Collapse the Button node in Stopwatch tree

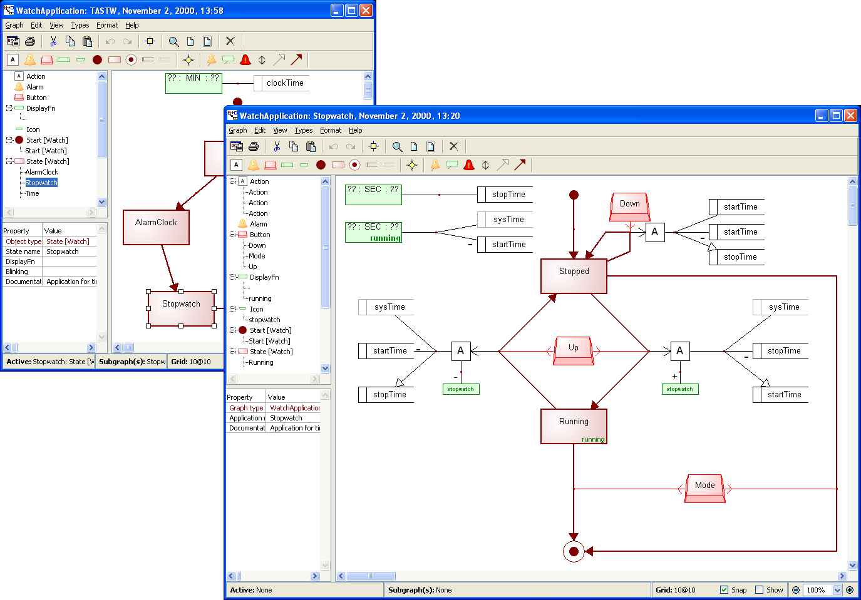pos(233,235)
